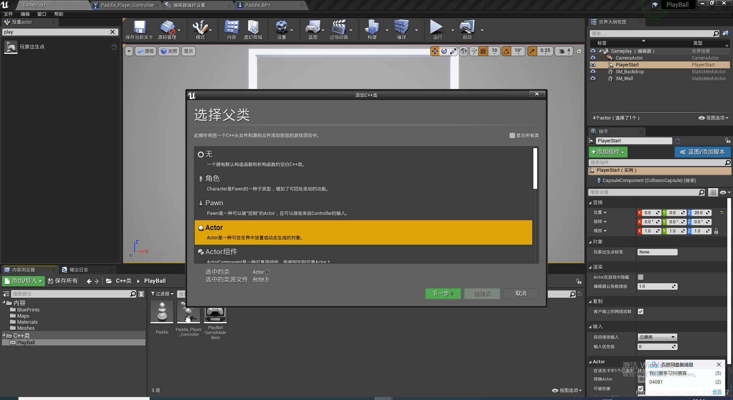Select the None parent class option
Viewport: 733px width, 400px height.
[x=363, y=159]
